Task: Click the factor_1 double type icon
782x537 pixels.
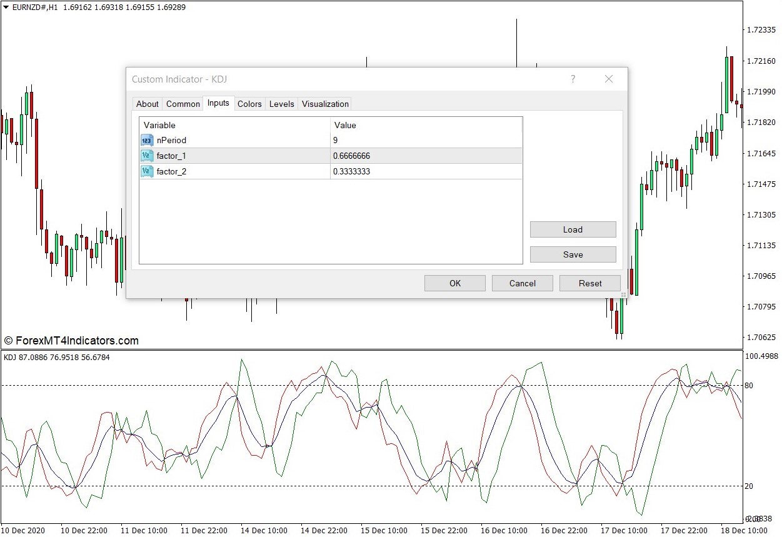Action: (x=147, y=156)
